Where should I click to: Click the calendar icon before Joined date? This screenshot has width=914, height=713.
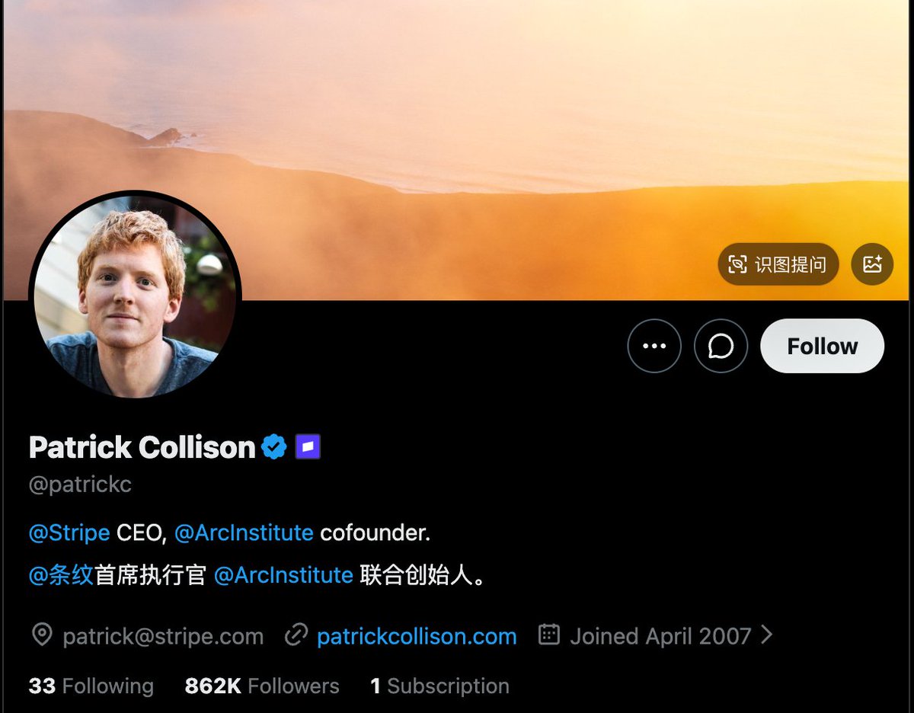tap(549, 635)
